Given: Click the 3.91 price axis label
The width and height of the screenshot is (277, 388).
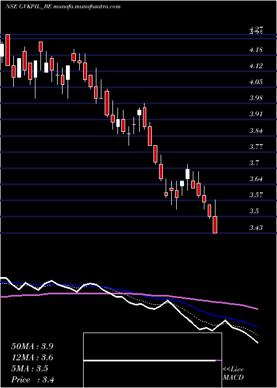Looking at the screenshot, I should pos(256,114).
